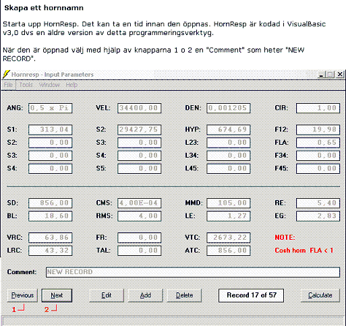Select the VEL field 34400,00
Screen dimensions: 346x326
click(x=140, y=108)
